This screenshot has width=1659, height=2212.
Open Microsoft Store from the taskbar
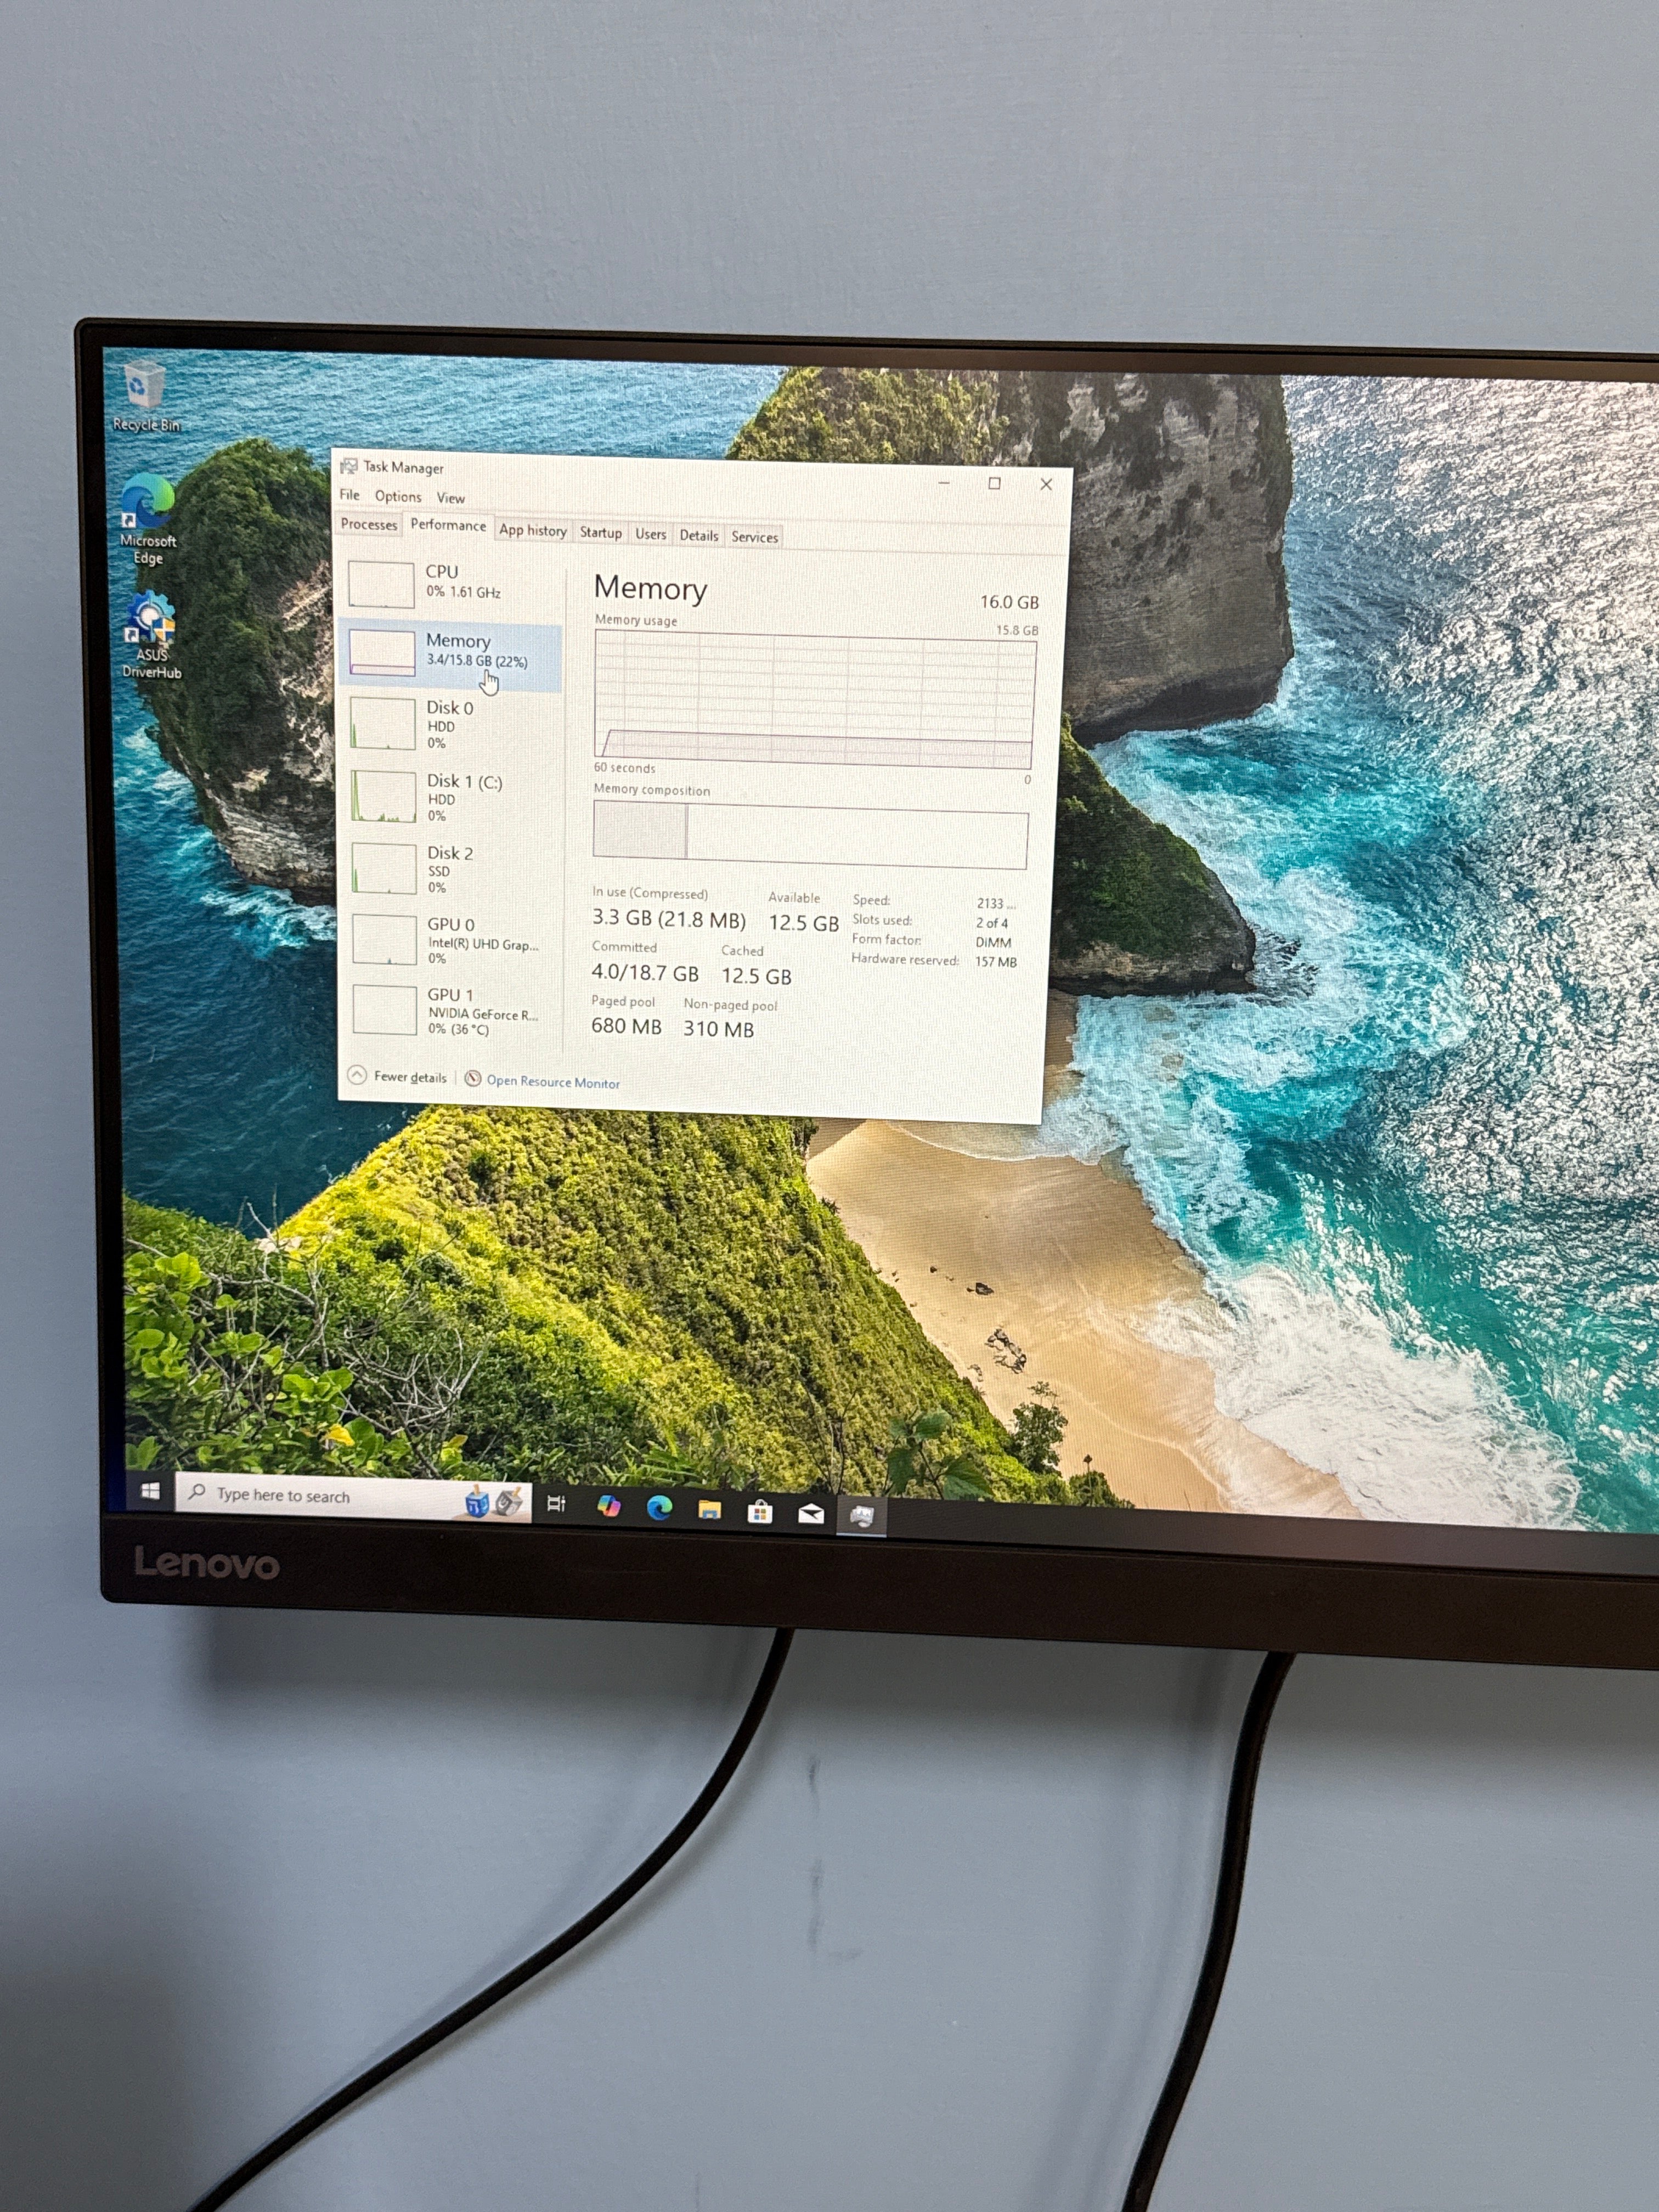click(x=760, y=1512)
